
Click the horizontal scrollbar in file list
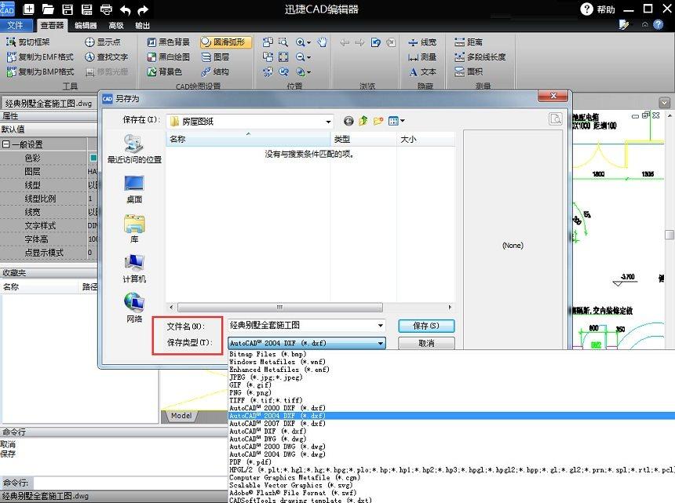(x=309, y=307)
